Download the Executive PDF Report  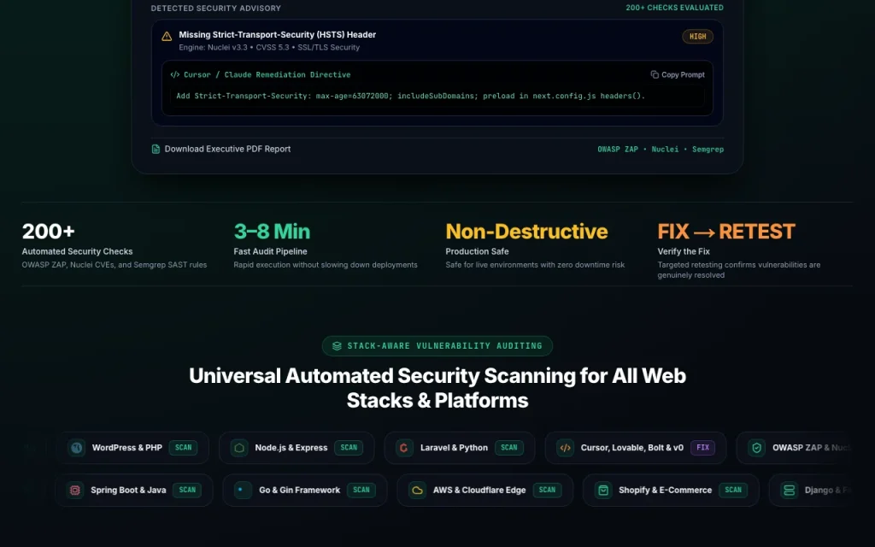[x=221, y=149]
